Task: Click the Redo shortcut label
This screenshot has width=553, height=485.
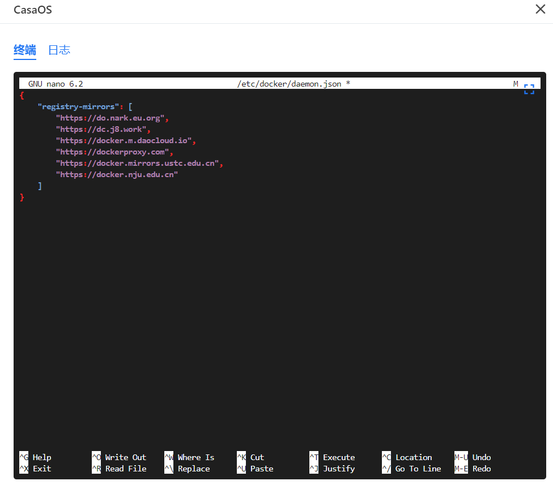Action: click(x=482, y=469)
